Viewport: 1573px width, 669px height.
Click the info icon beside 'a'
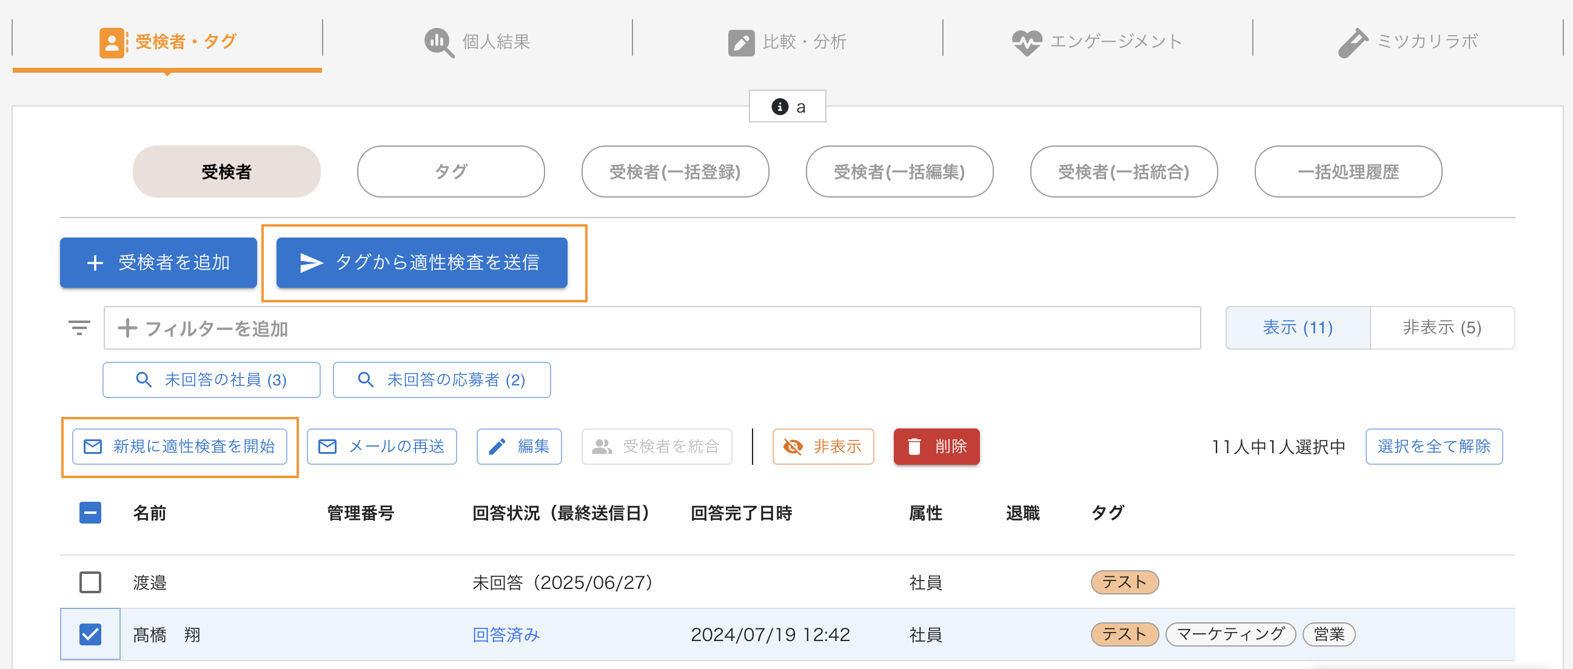pos(779,107)
